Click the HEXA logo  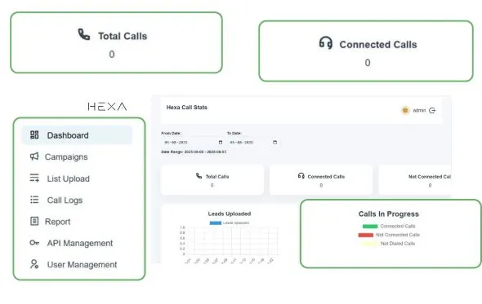[107, 107]
